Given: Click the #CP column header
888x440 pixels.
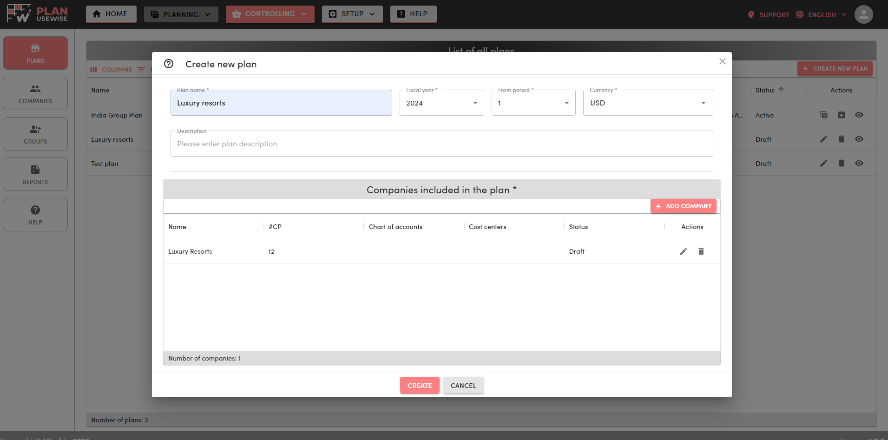Looking at the screenshot, I should coord(275,227).
